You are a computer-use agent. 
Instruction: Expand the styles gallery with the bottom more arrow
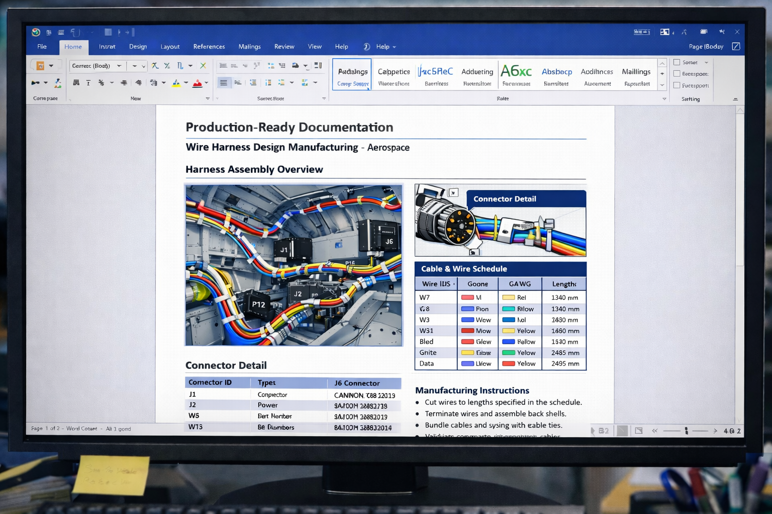point(662,85)
